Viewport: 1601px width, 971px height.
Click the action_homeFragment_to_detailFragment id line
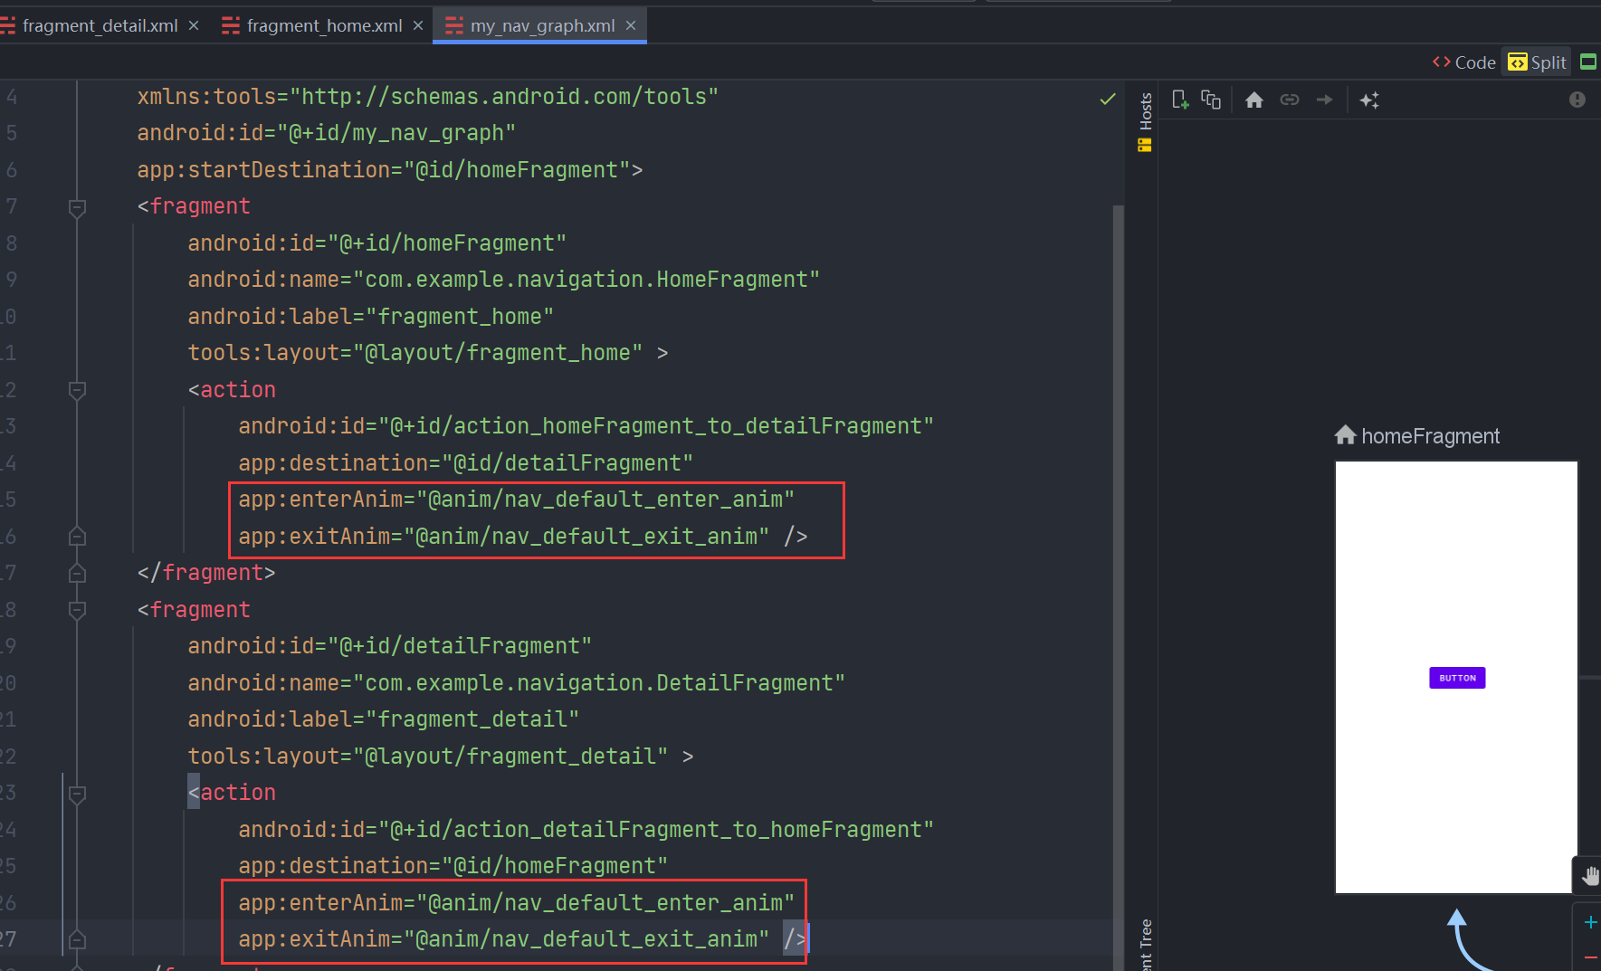(586, 426)
